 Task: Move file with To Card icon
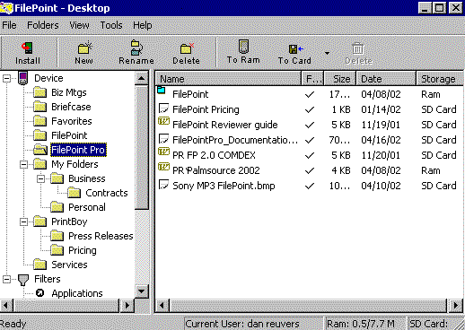[295, 48]
